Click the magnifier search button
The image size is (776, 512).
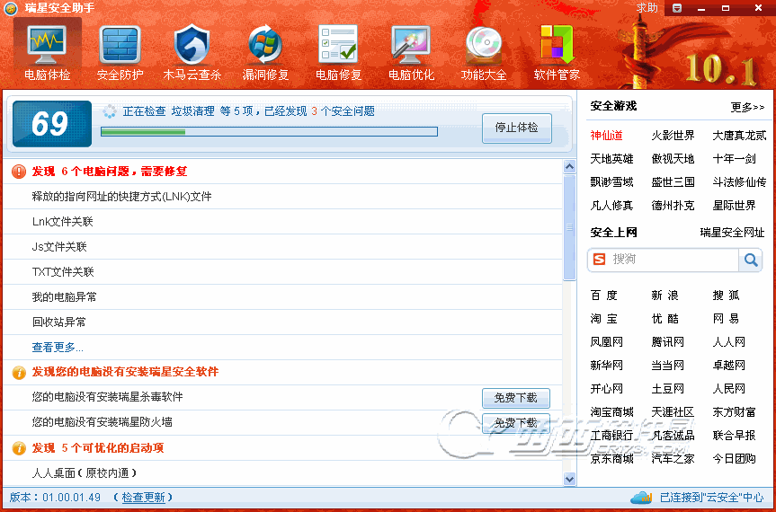point(750,260)
